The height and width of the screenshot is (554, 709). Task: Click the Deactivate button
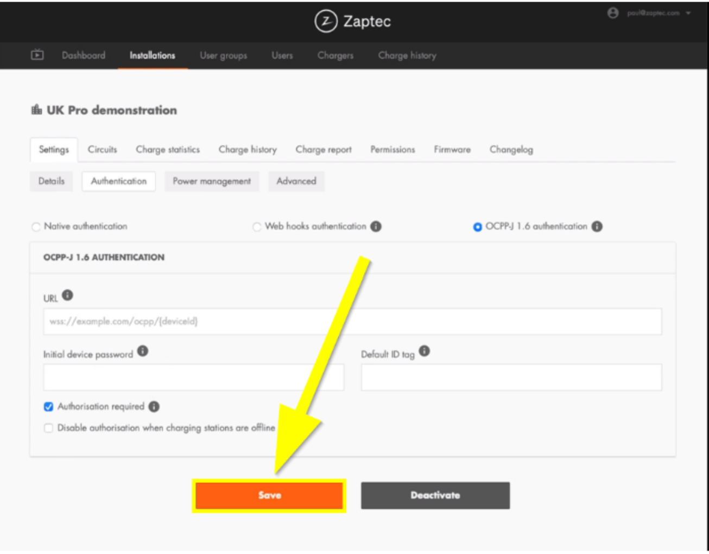pos(435,495)
